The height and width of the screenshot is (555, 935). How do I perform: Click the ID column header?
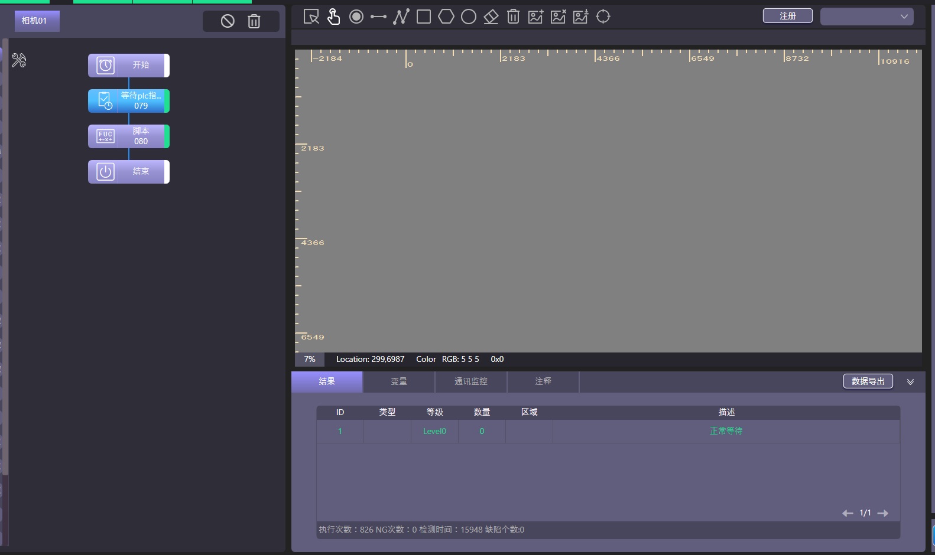[340, 412]
